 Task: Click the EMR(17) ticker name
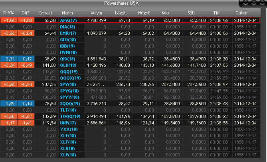point(68,33)
